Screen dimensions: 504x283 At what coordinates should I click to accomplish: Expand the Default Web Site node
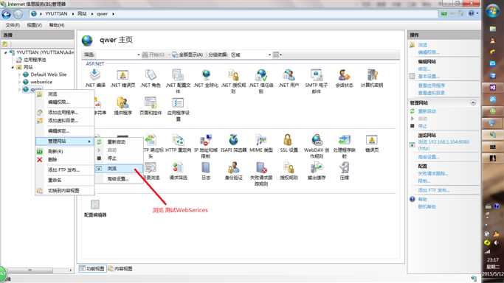20,74
